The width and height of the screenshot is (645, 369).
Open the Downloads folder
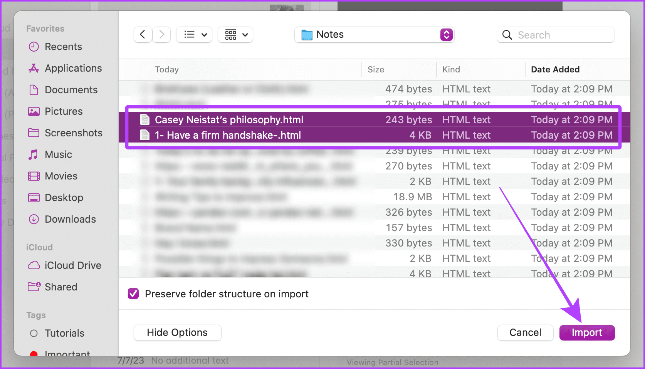pyautogui.click(x=34, y=219)
